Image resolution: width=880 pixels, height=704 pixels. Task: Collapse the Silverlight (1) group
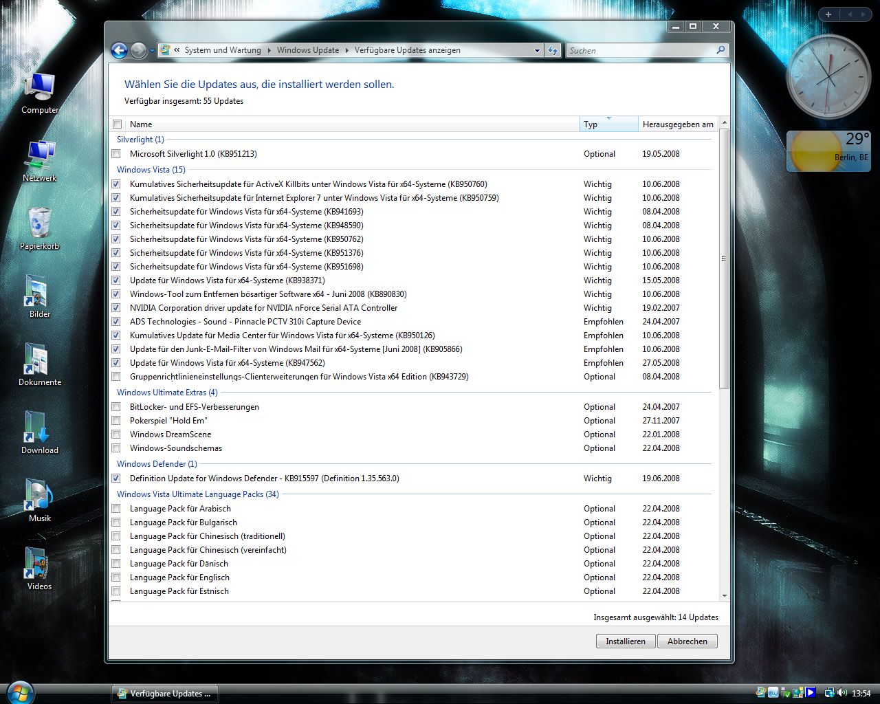pyautogui.click(x=140, y=140)
